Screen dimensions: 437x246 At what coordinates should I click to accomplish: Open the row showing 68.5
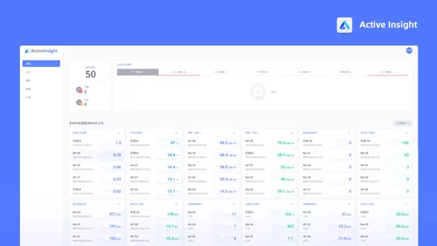[269, 155]
